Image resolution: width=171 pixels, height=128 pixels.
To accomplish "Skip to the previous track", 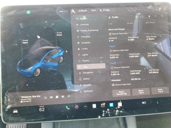I will coord(51,97).
